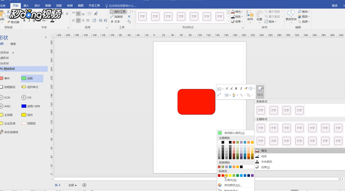
Task: Toggle center align in paragraph group
Action: tap(78, 20)
